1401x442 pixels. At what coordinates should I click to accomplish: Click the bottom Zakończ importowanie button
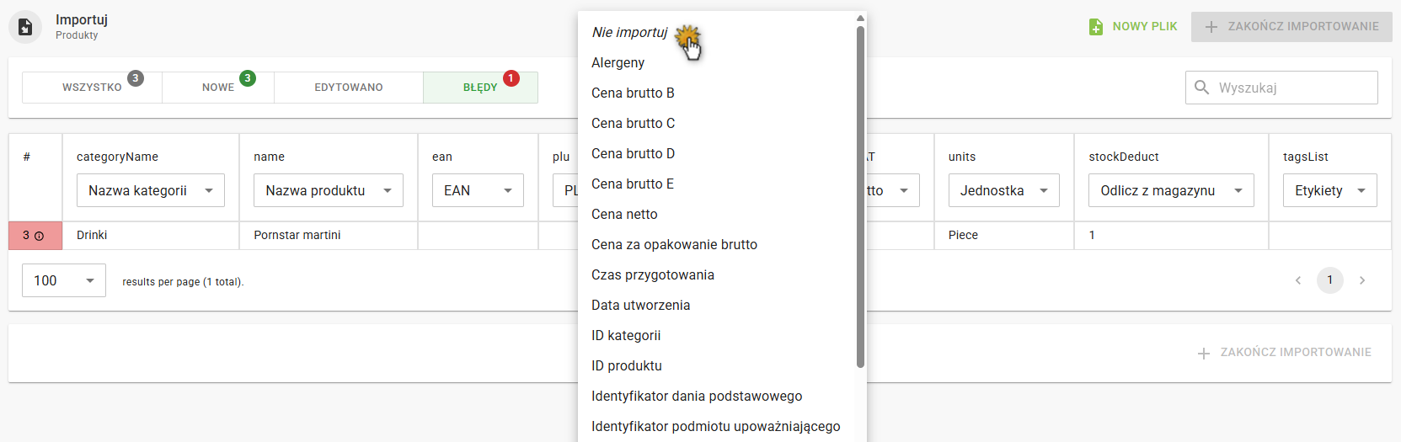click(1285, 353)
